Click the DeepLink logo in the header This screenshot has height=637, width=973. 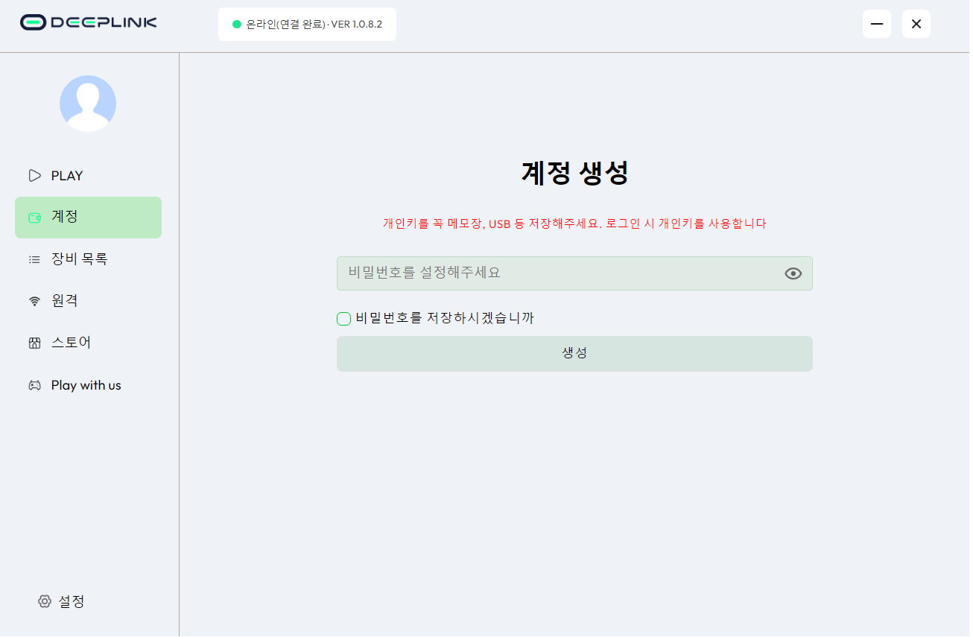pos(89,22)
